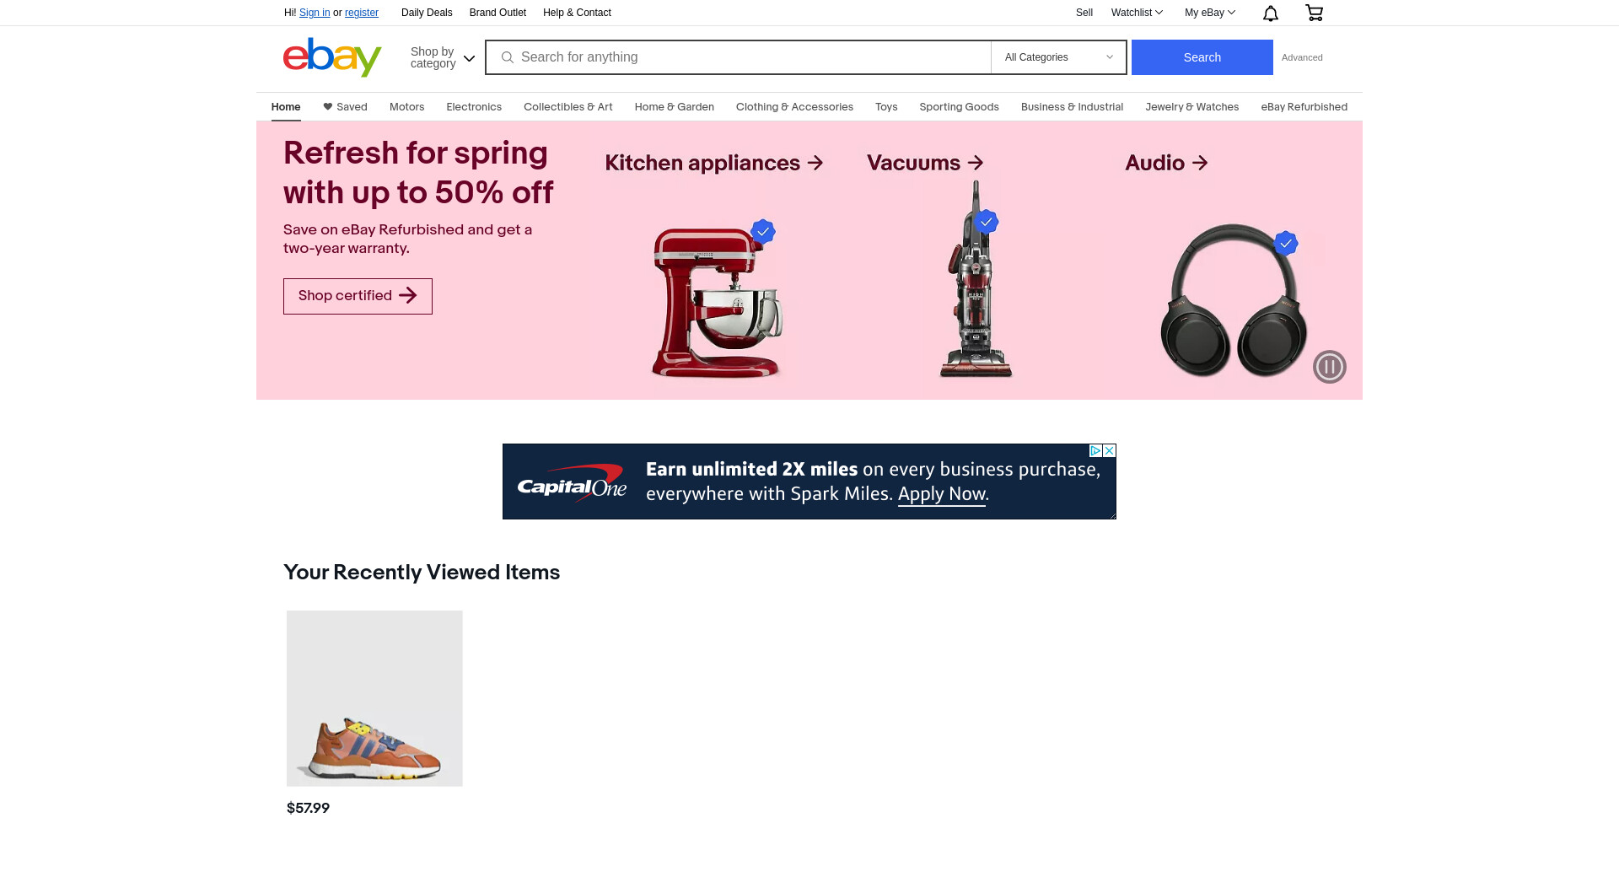Expand the Watchlist dropdown

1137,13
